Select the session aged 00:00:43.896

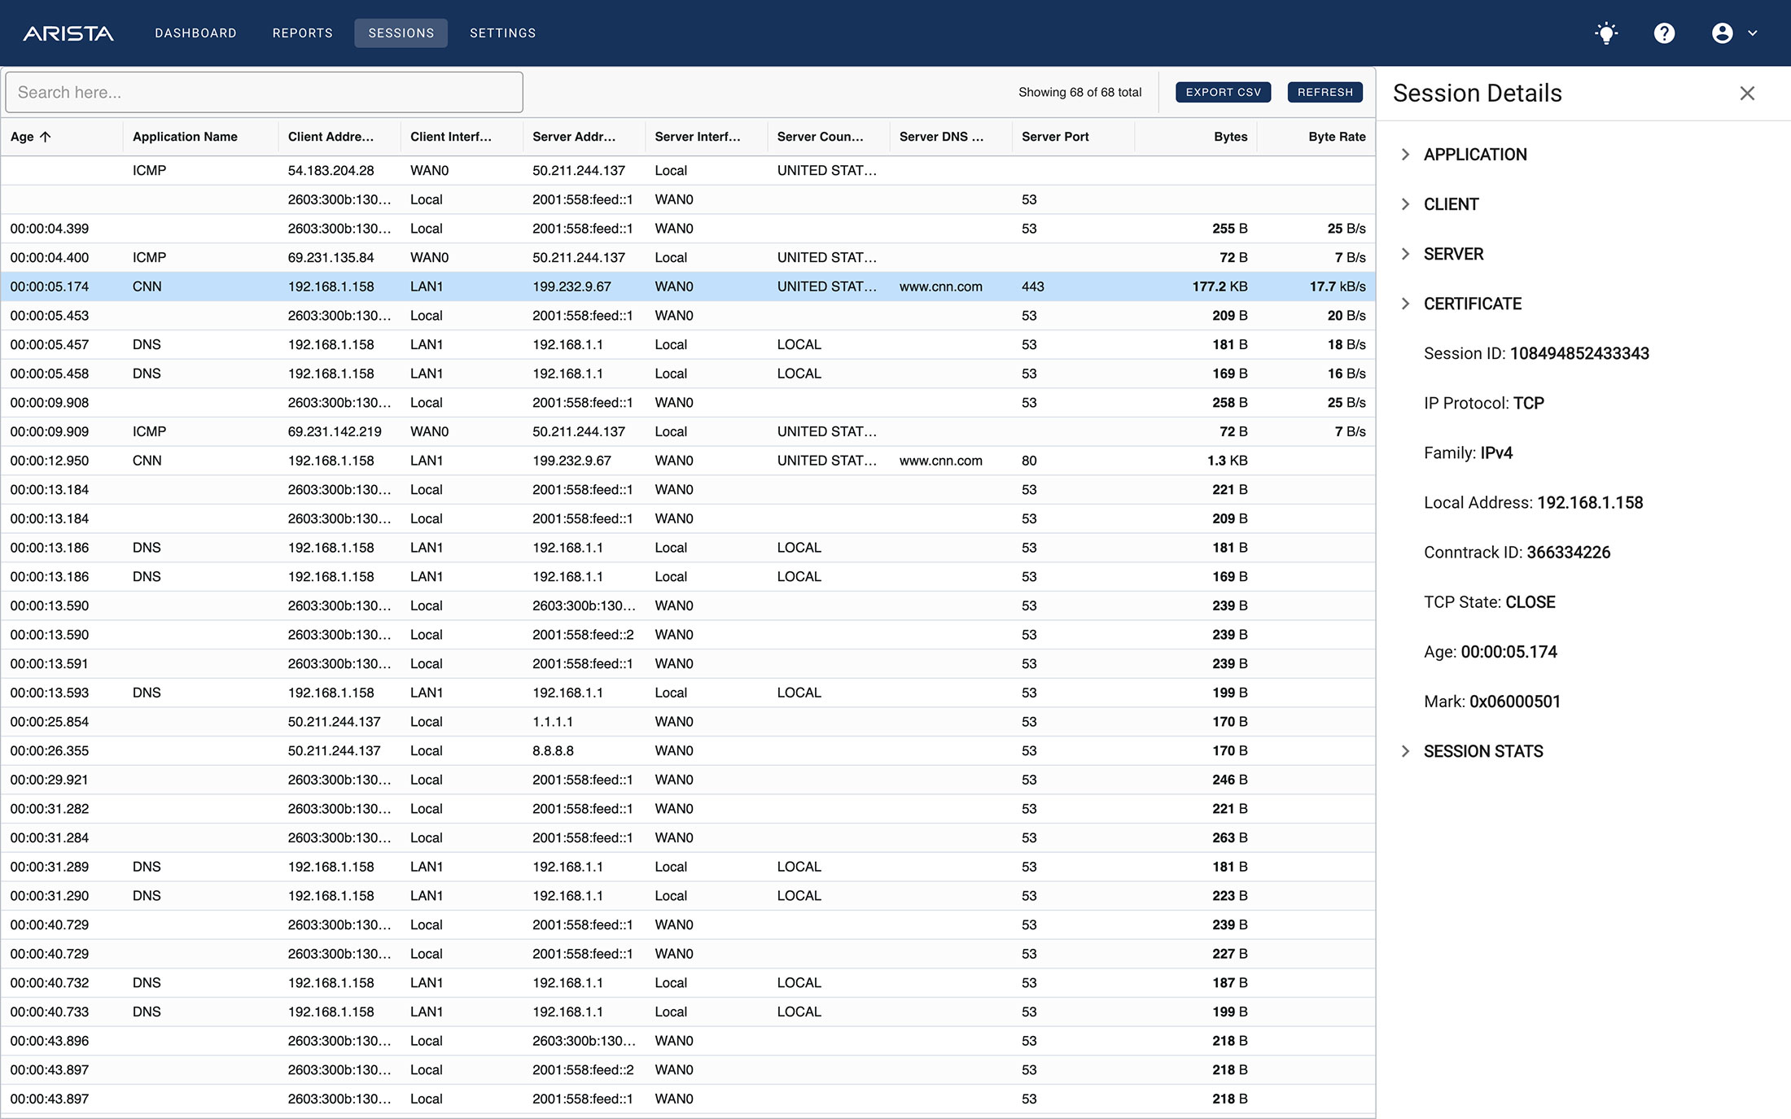tap(688, 1041)
